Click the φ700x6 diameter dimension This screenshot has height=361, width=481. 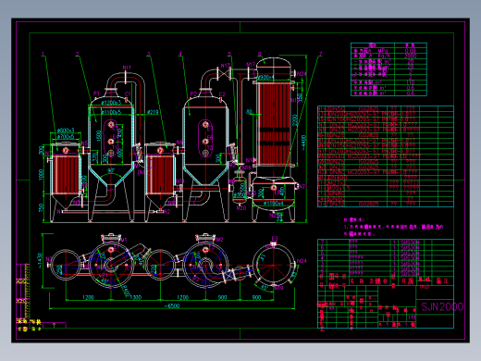66,136
